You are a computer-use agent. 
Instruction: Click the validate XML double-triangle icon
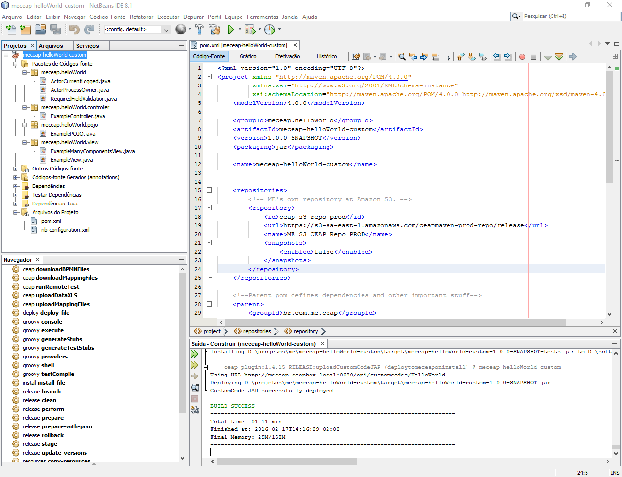pos(559,57)
